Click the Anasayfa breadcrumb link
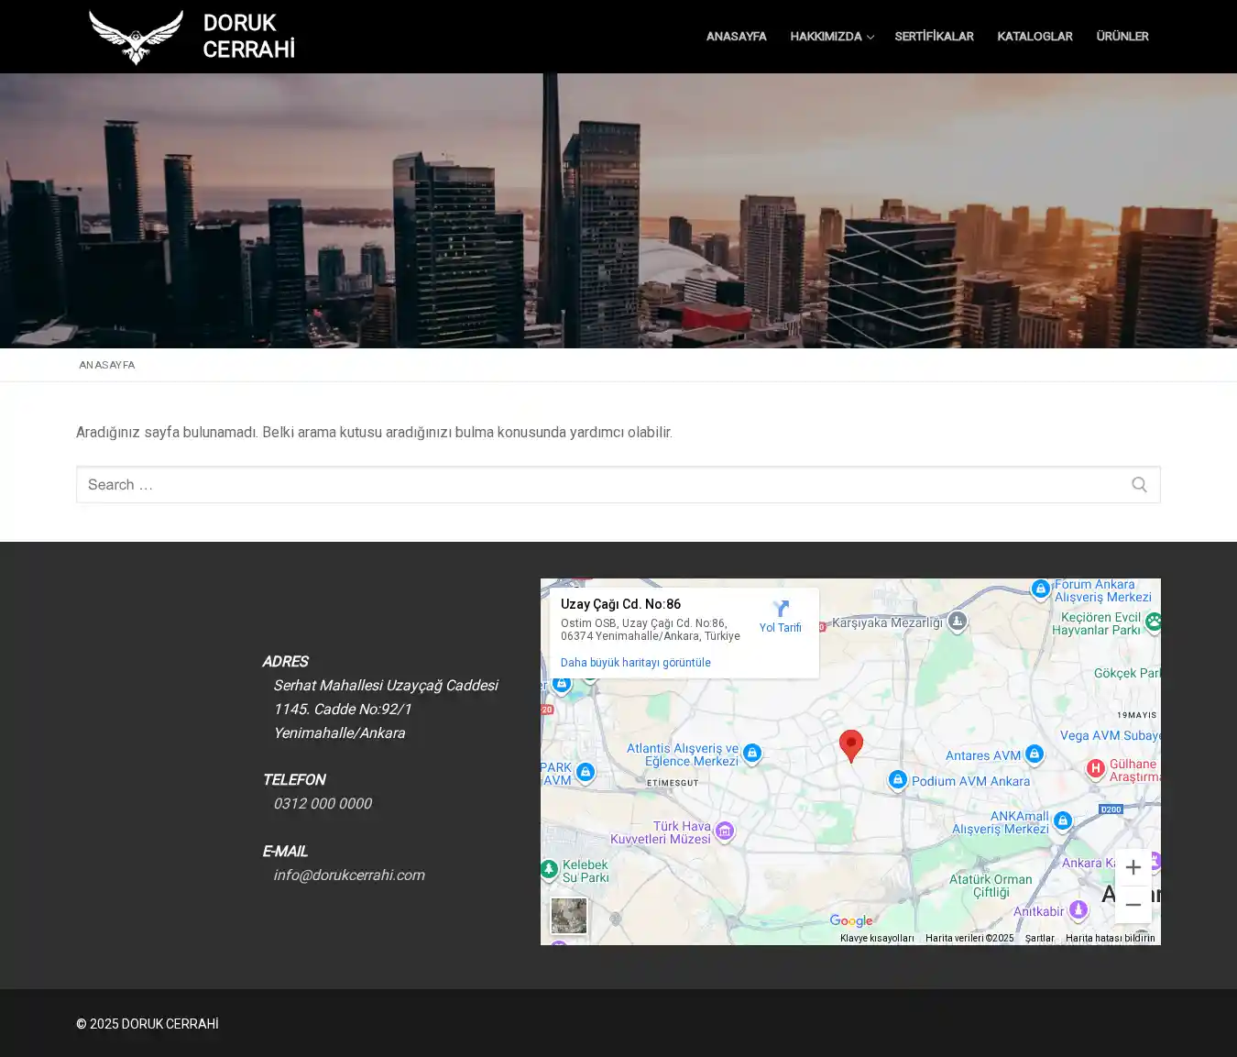The width and height of the screenshot is (1237, 1057). coord(106,365)
